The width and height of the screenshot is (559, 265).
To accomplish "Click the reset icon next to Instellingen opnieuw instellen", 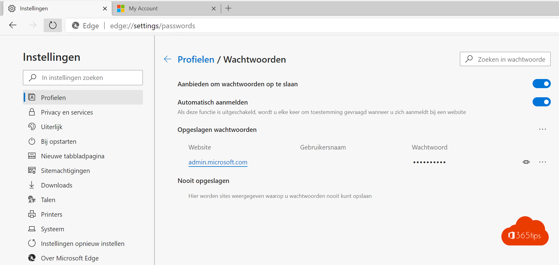I will point(32,243).
